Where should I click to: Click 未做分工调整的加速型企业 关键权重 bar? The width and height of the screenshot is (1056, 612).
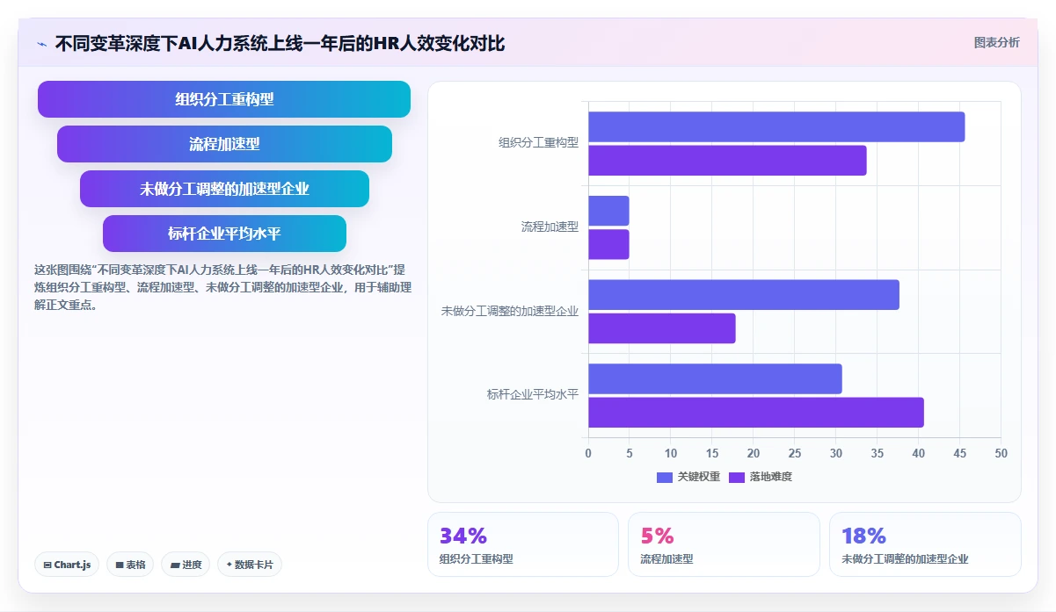pyautogui.click(x=744, y=294)
